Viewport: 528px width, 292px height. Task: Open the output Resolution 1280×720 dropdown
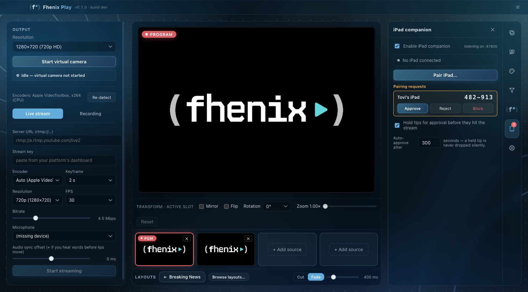64,47
